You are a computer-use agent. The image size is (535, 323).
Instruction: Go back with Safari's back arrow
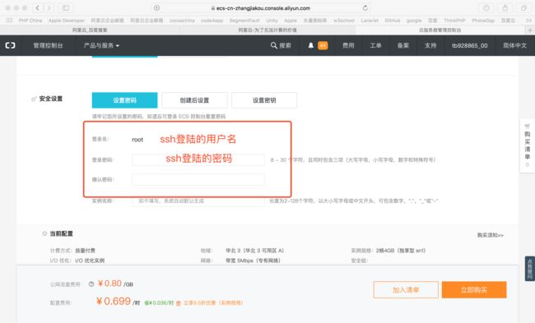tap(38, 8)
